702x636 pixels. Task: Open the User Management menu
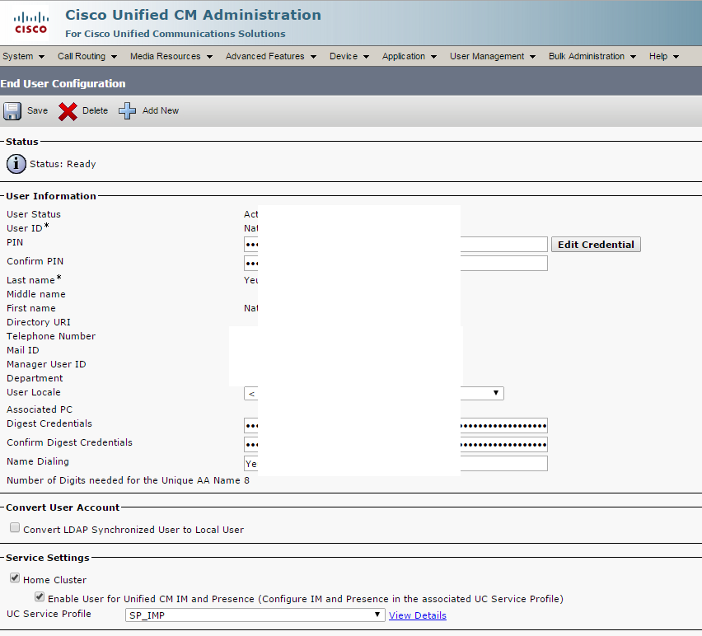487,56
